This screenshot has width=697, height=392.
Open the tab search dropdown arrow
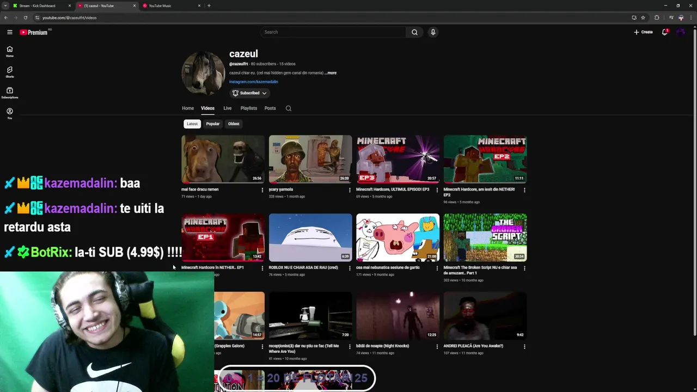pos(5,6)
